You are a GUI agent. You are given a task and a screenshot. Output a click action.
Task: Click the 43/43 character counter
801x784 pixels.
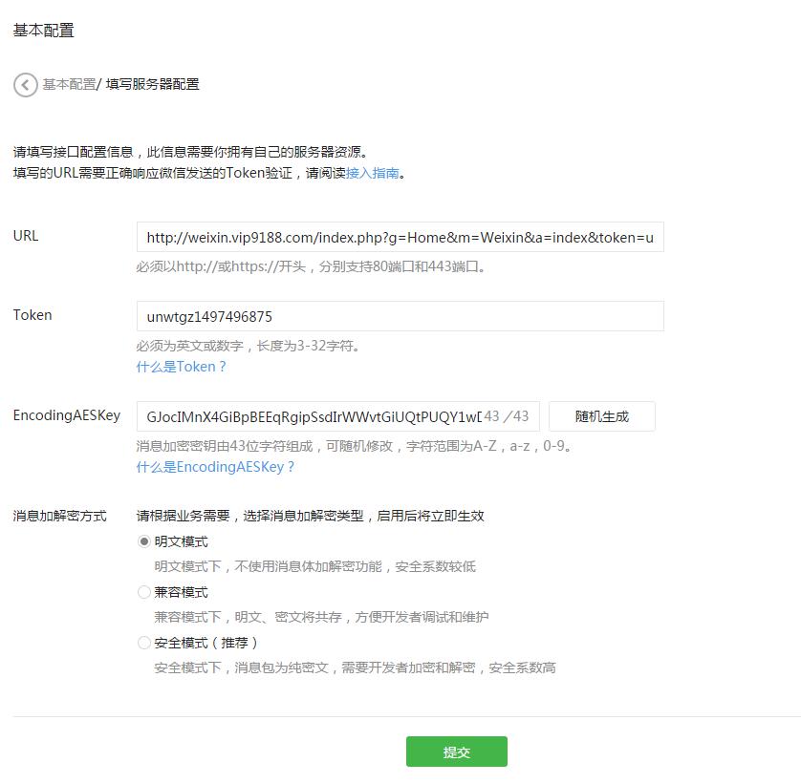coord(507,416)
